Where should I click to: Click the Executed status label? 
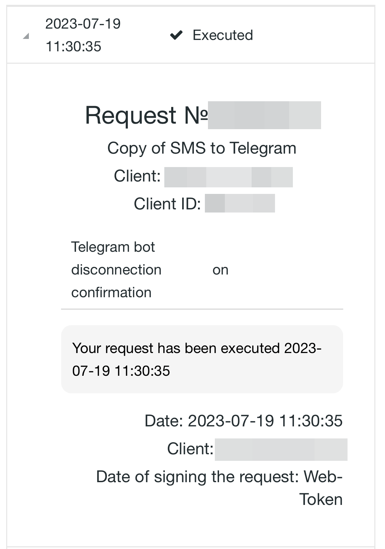[x=223, y=35]
